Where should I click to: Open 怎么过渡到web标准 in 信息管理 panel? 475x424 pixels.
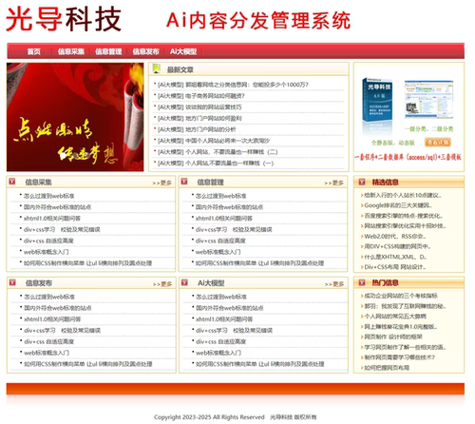221,196
